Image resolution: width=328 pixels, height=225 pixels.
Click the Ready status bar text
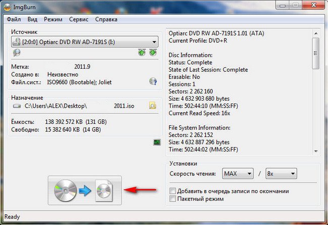pyautogui.click(x=12, y=216)
